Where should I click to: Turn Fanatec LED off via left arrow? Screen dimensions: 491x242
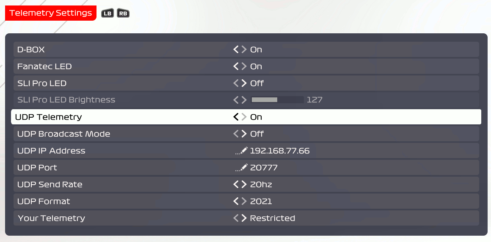pyautogui.click(x=236, y=67)
